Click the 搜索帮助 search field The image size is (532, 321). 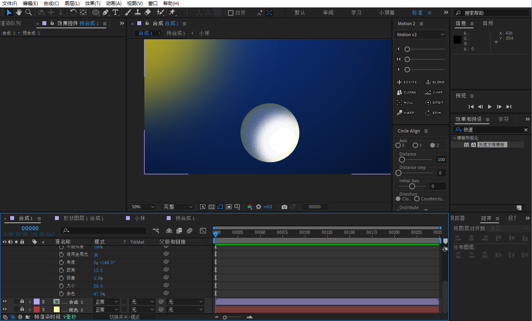[492, 13]
